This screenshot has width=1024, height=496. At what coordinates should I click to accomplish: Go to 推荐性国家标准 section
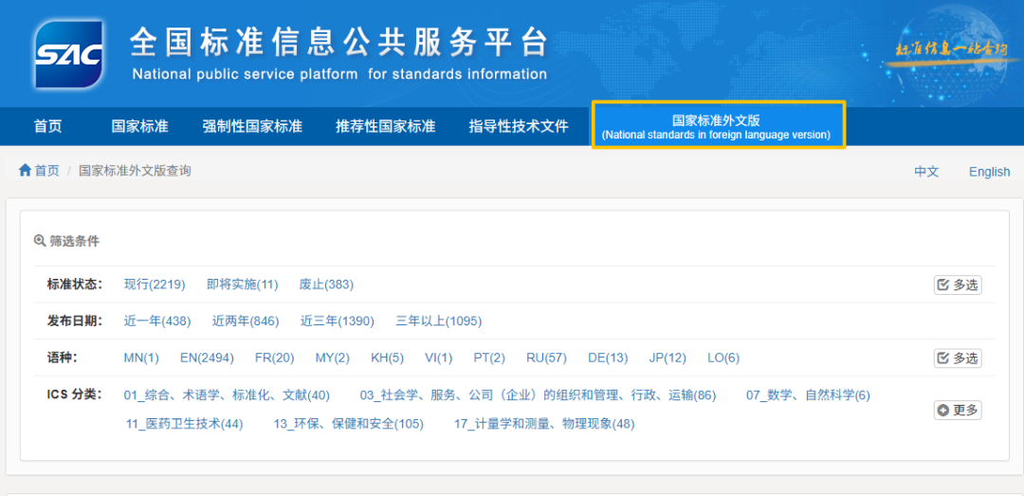pyautogui.click(x=385, y=126)
